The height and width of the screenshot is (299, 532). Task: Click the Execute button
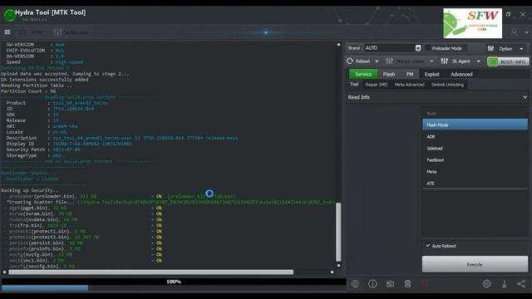(475, 264)
